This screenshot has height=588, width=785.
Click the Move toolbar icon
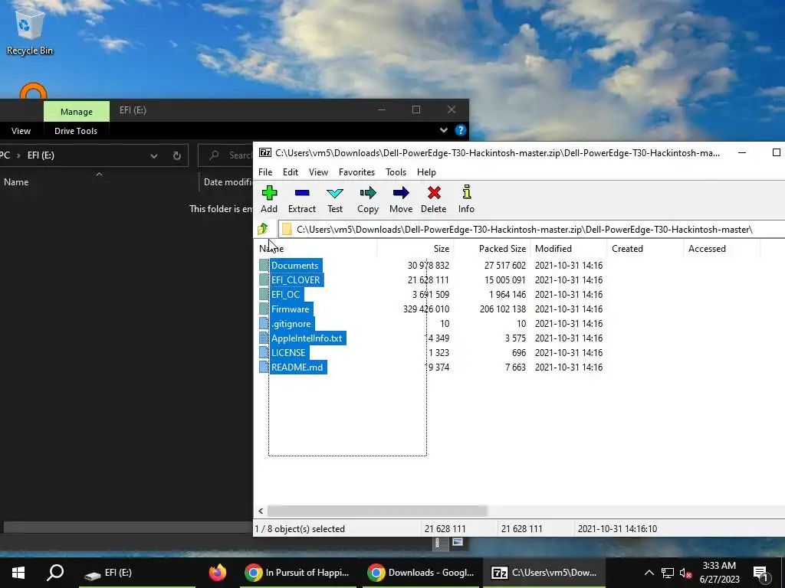pos(401,199)
